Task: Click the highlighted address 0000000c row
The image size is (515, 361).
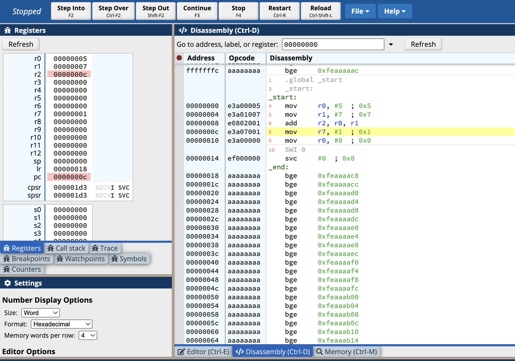Action: [x=202, y=132]
